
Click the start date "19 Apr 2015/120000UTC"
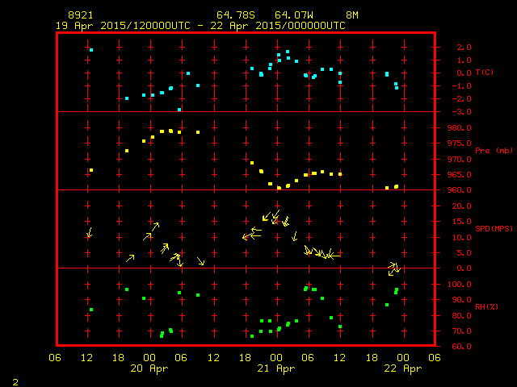click(123, 26)
